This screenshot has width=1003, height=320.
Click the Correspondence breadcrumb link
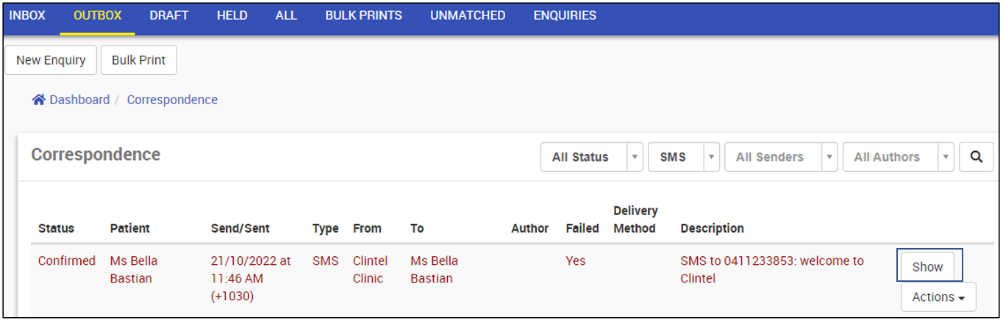pyautogui.click(x=172, y=100)
